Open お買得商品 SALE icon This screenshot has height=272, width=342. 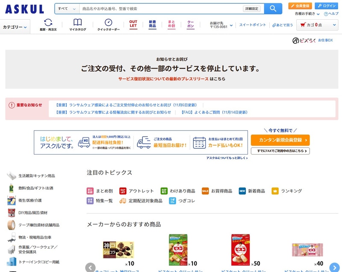tap(205, 191)
